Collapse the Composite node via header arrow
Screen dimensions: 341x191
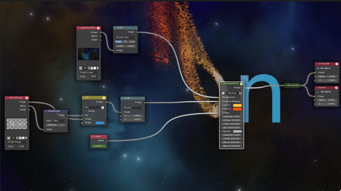(x=317, y=64)
